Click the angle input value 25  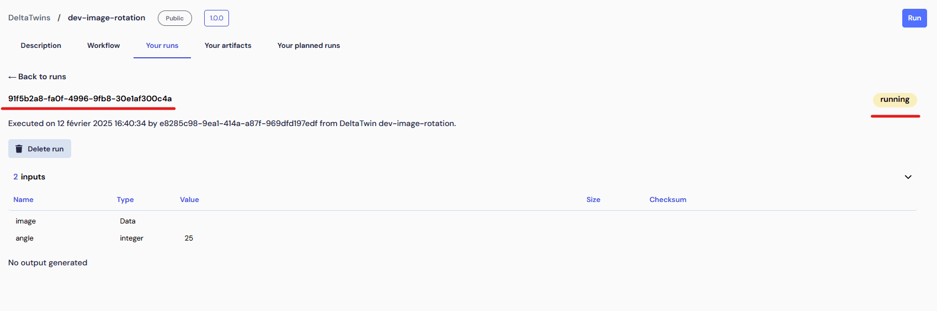(x=189, y=238)
